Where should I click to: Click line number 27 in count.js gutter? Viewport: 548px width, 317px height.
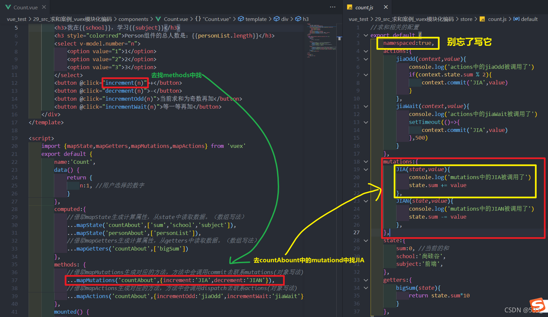coord(357,233)
